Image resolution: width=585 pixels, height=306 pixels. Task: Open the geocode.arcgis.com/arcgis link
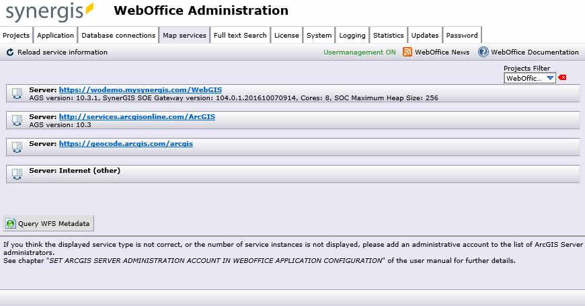126,144
